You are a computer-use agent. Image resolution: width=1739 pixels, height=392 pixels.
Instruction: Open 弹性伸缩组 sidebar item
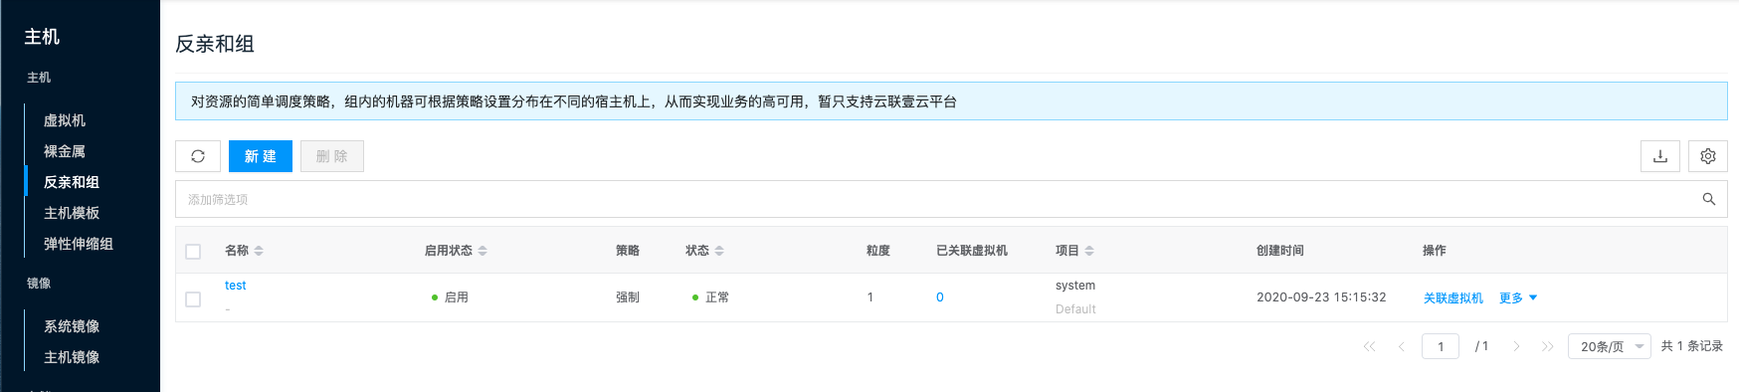click(79, 244)
